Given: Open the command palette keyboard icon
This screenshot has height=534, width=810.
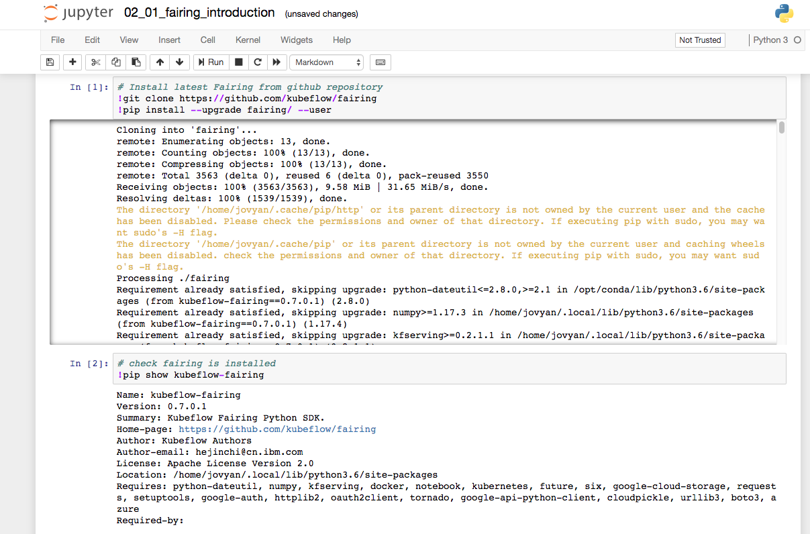Looking at the screenshot, I should click(x=381, y=62).
